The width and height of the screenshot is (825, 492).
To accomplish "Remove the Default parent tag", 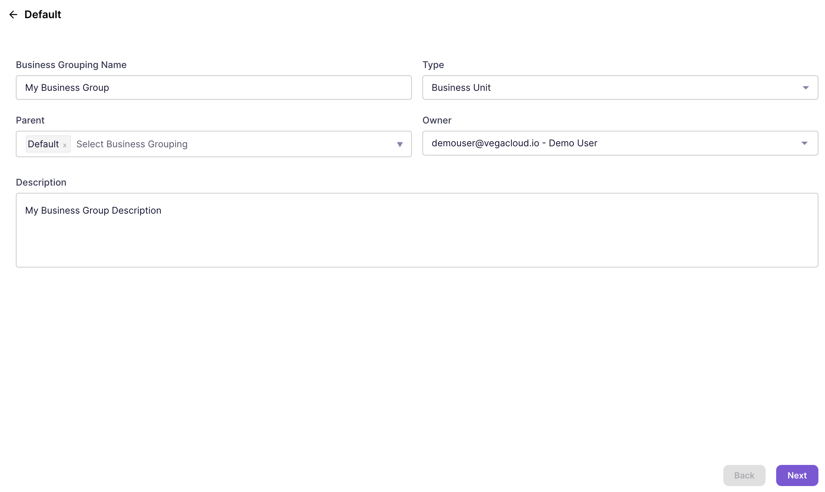I will (65, 144).
